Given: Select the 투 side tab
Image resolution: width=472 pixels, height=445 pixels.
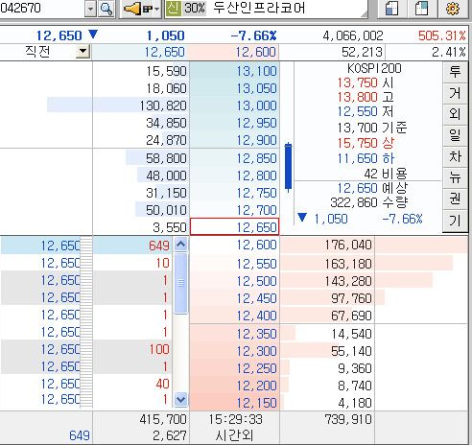Looking at the screenshot, I should tap(455, 72).
